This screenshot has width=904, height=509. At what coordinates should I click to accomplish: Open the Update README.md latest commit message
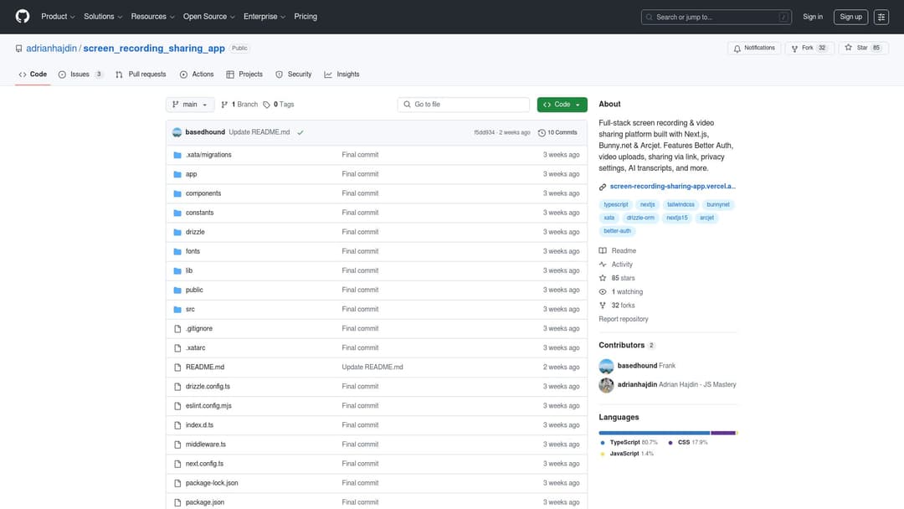(259, 132)
